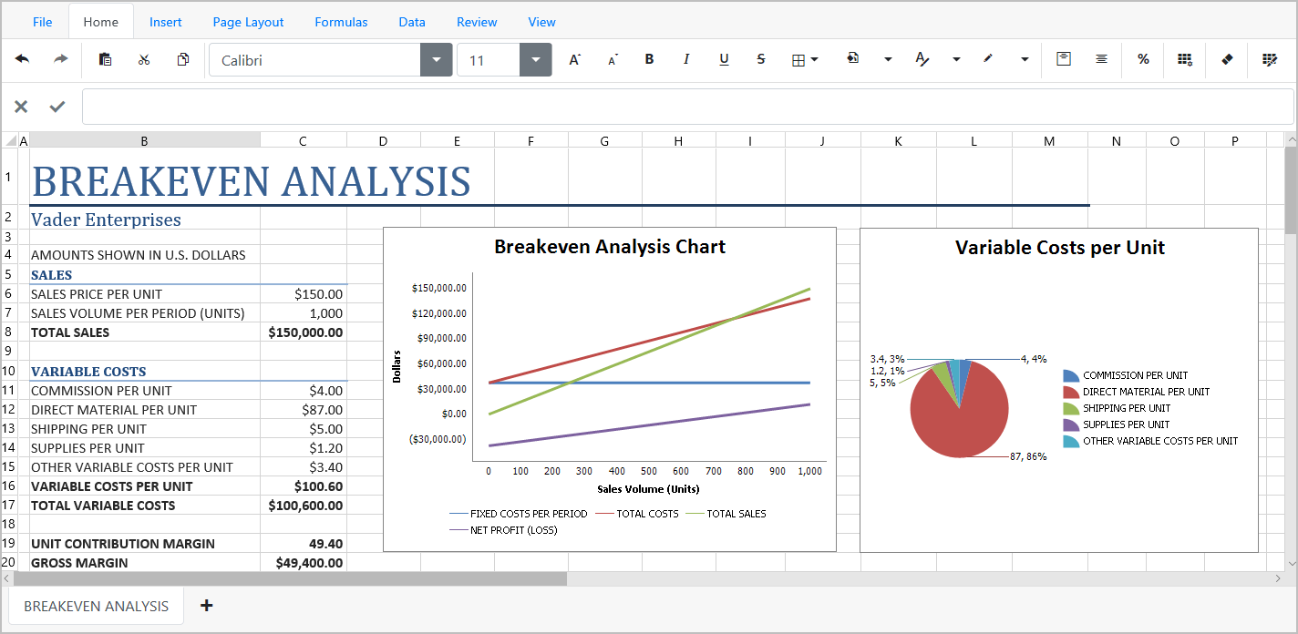Image resolution: width=1298 pixels, height=634 pixels.
Task: Toggle bold formatting
Action: (649, 60)
